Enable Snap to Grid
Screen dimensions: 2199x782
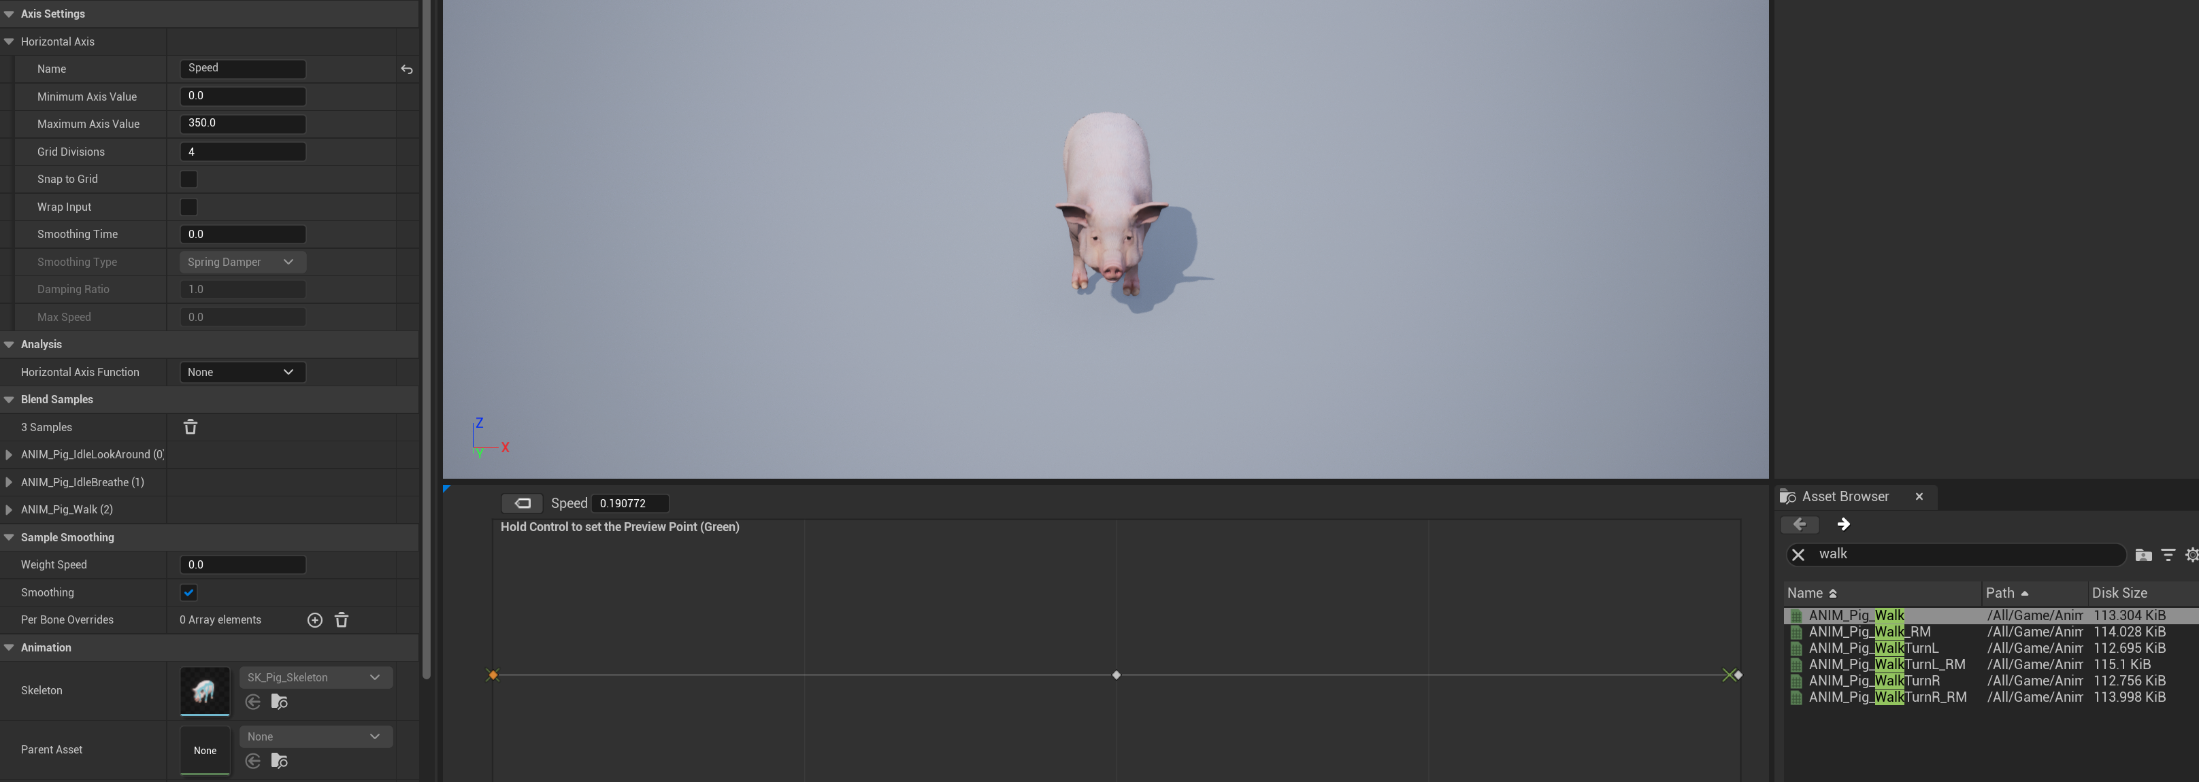tap(188, 179)
